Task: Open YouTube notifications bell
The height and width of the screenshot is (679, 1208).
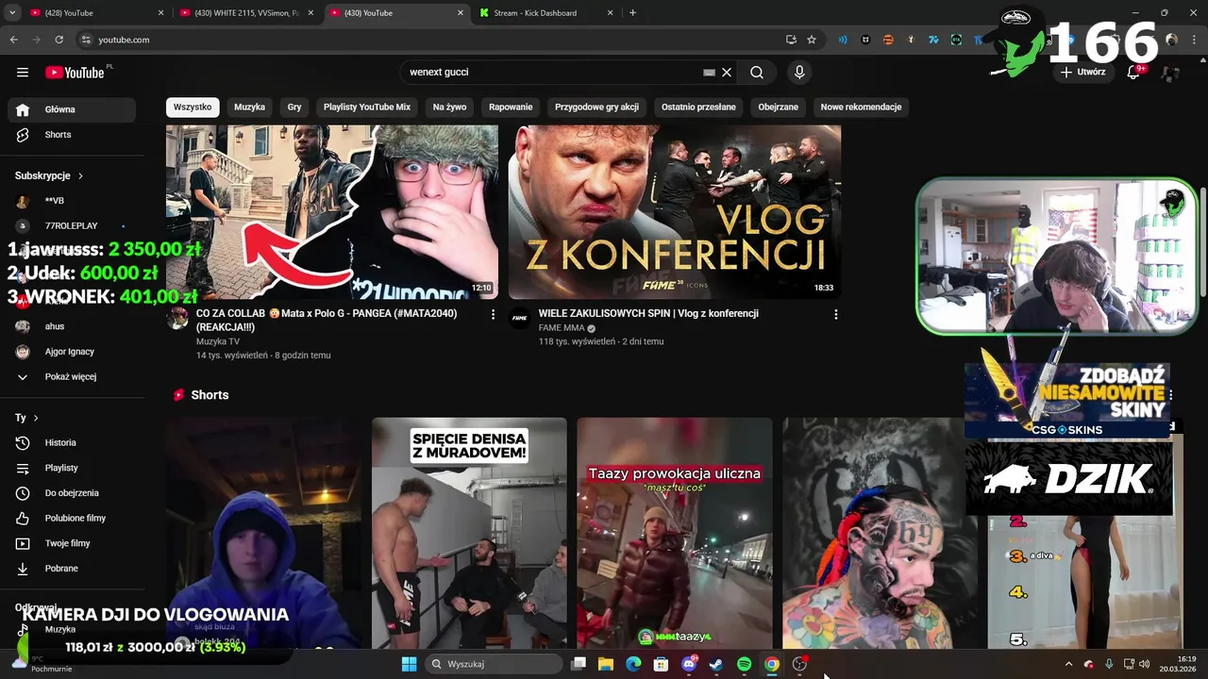Action: click(x=1133, y=73)
